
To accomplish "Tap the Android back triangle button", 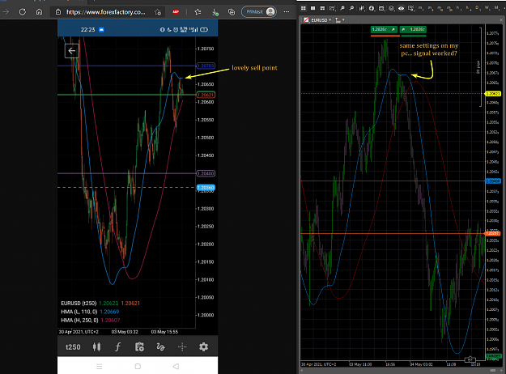I will pyautogui.click(x=176, y=366).
